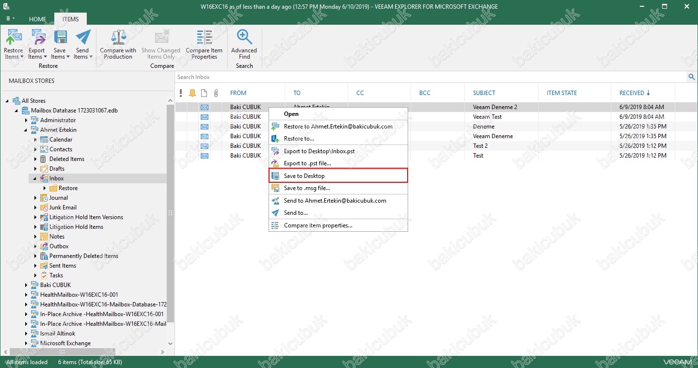The width and height of the screenshot is (698, 368).
Task: Click the reminder bell column header icon
Action: point(192,93)
